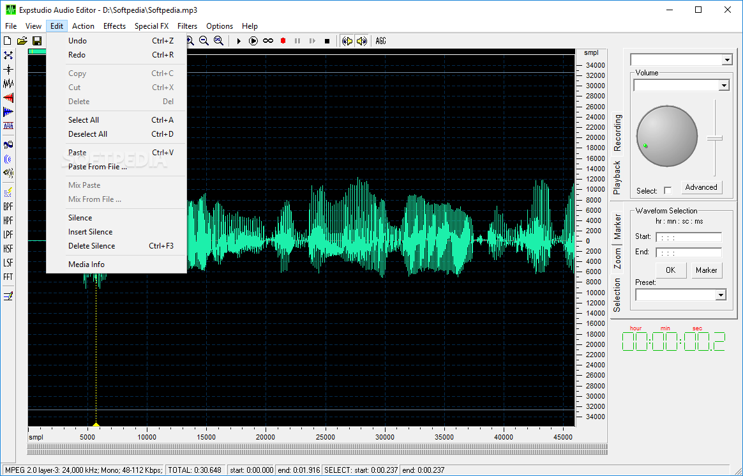Toggle the left speaker channel icon
The height and width of the screenshot is (476, 743).
click(347, 42)
